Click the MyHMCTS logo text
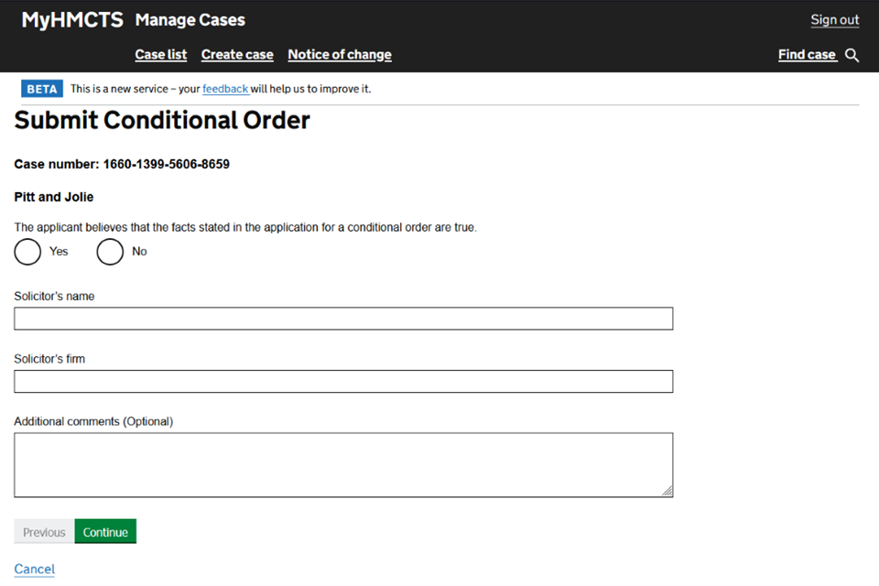 (x=72, y=20)
